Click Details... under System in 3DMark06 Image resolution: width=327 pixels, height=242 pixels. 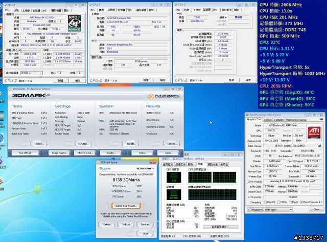click(x=130, y=144)
